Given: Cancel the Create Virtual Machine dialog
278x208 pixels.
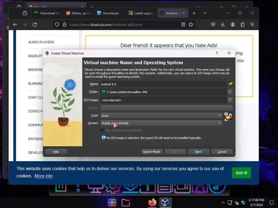Looking at the screenshot, I should [x=222, y=152].
